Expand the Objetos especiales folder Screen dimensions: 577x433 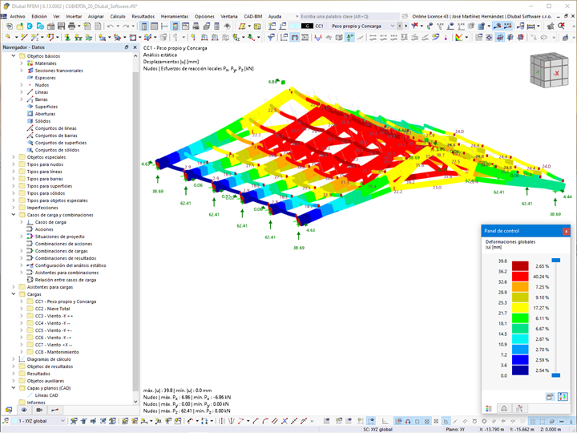pyautogui.click(x=14, y=157)
